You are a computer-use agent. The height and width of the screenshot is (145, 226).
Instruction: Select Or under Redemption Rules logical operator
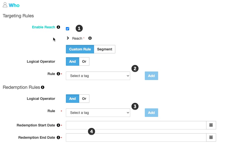coord(84,99)
